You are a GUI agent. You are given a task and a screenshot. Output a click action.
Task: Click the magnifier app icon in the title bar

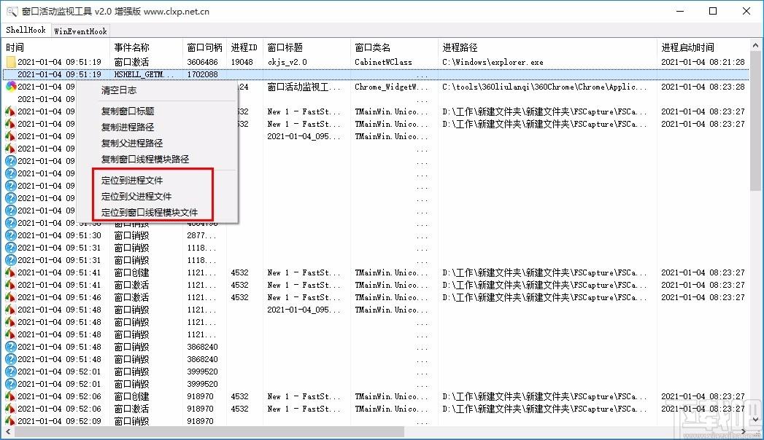pos(12,11)
